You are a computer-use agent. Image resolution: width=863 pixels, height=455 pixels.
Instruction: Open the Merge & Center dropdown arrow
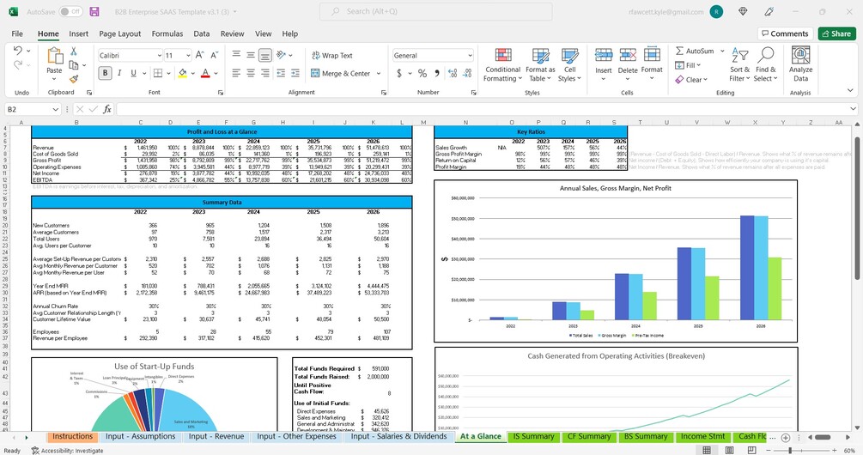pos(379,73)
